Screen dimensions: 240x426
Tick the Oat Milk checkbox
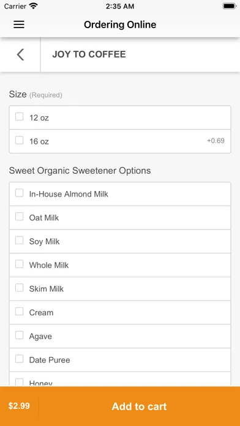click(20, 217)
